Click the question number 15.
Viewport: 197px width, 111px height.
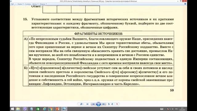(25, 19)
